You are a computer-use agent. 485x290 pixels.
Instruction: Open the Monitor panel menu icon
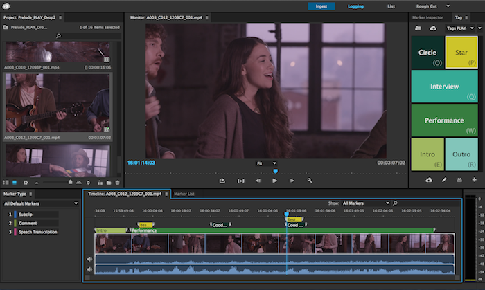[206, 17]
